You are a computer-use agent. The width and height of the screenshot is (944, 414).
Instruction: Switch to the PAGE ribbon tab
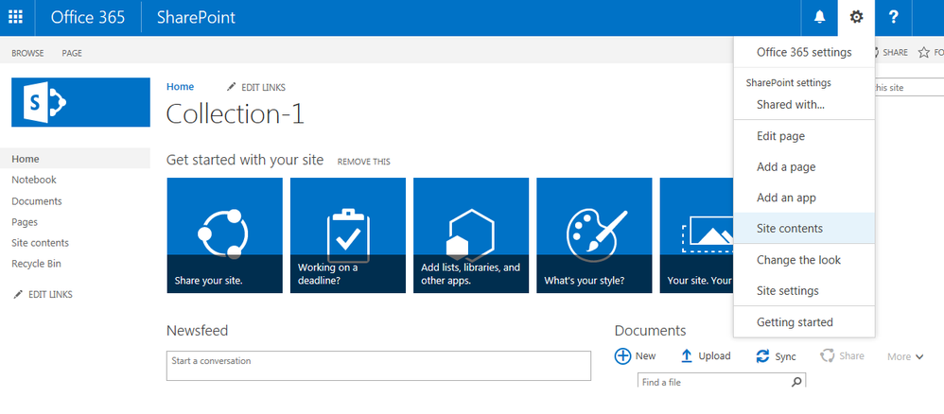point(72,53)
